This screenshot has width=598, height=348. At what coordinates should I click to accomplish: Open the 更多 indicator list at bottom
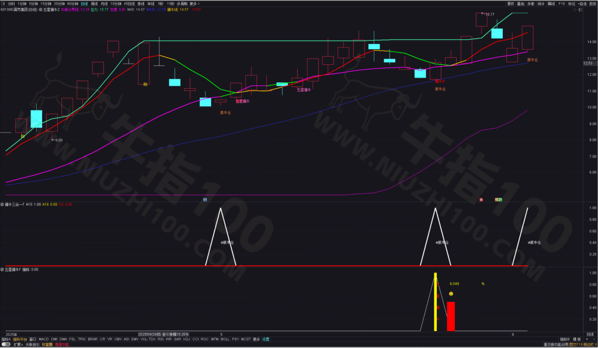[x=256, y=339]
